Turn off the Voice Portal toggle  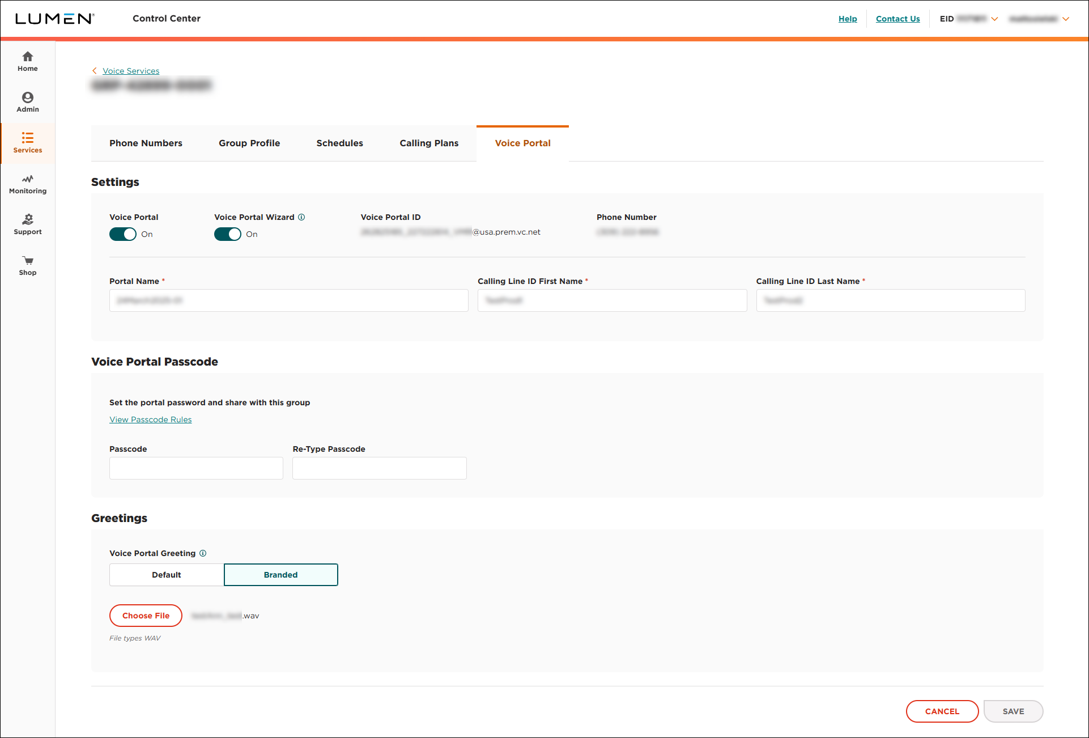pos(122,234)
